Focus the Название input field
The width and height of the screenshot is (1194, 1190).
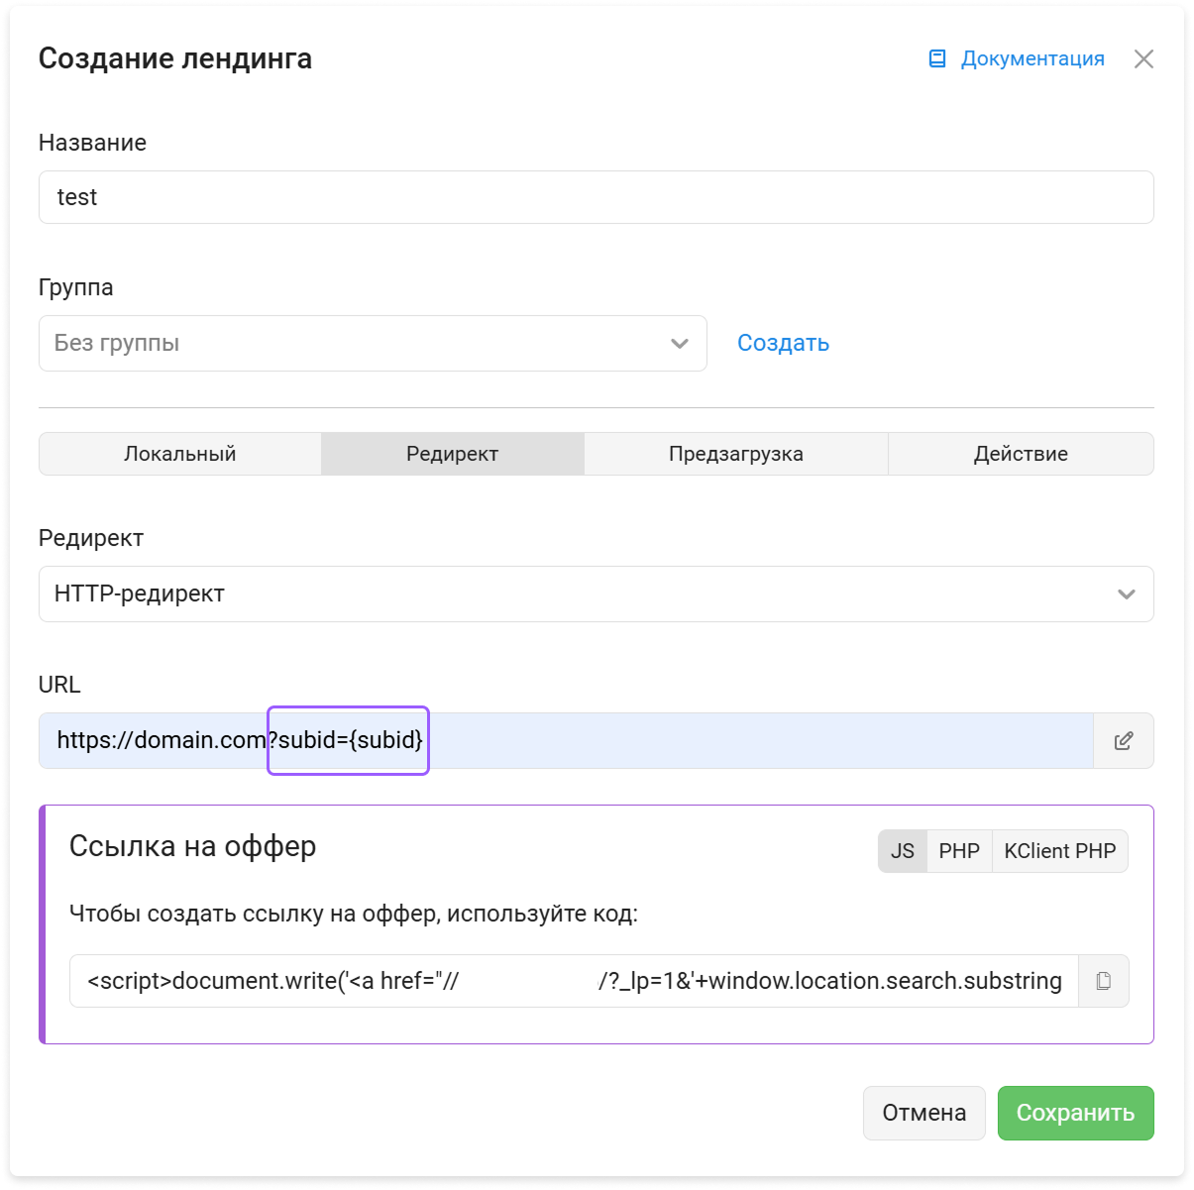tap(597, 197)
